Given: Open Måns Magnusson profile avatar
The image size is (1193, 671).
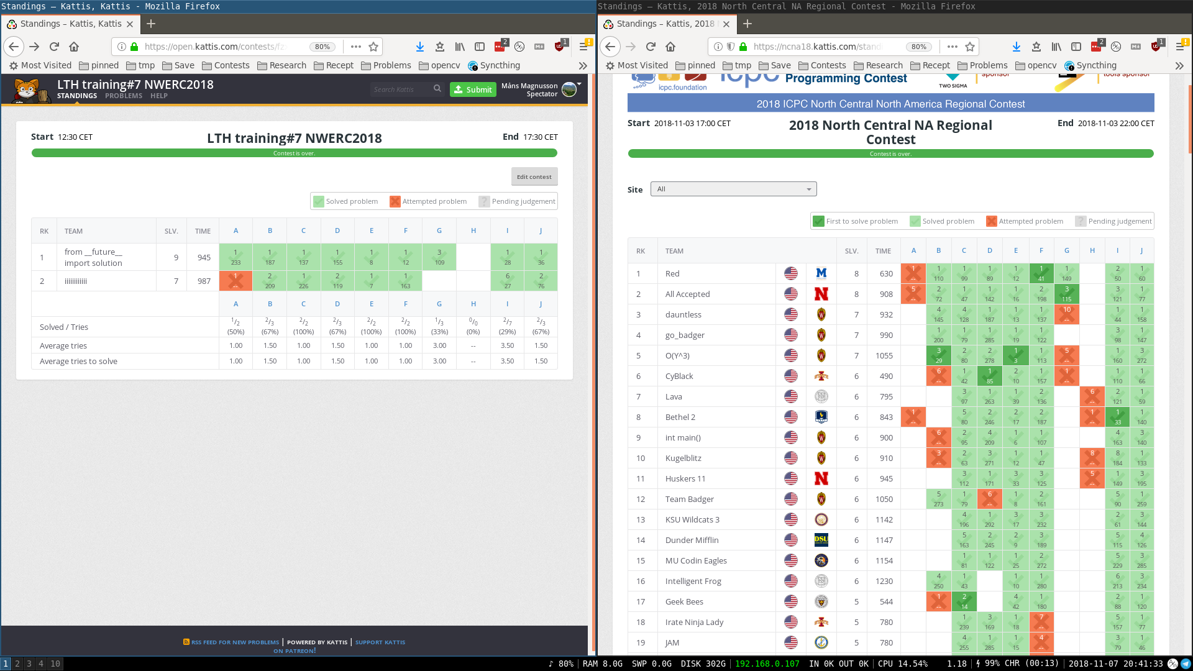Looking at the screenshot, I should pyautogui.click(x=569, y=89).
